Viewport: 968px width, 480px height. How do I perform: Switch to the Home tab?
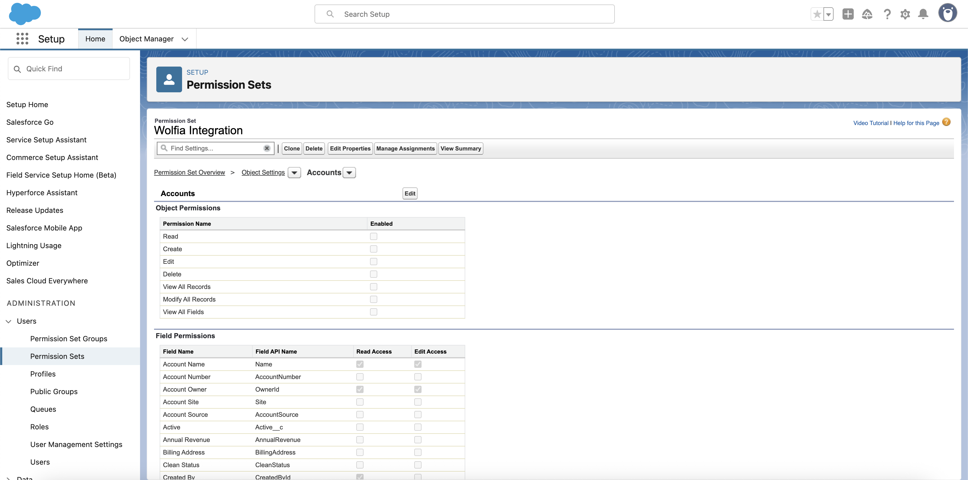coord(95,39)
